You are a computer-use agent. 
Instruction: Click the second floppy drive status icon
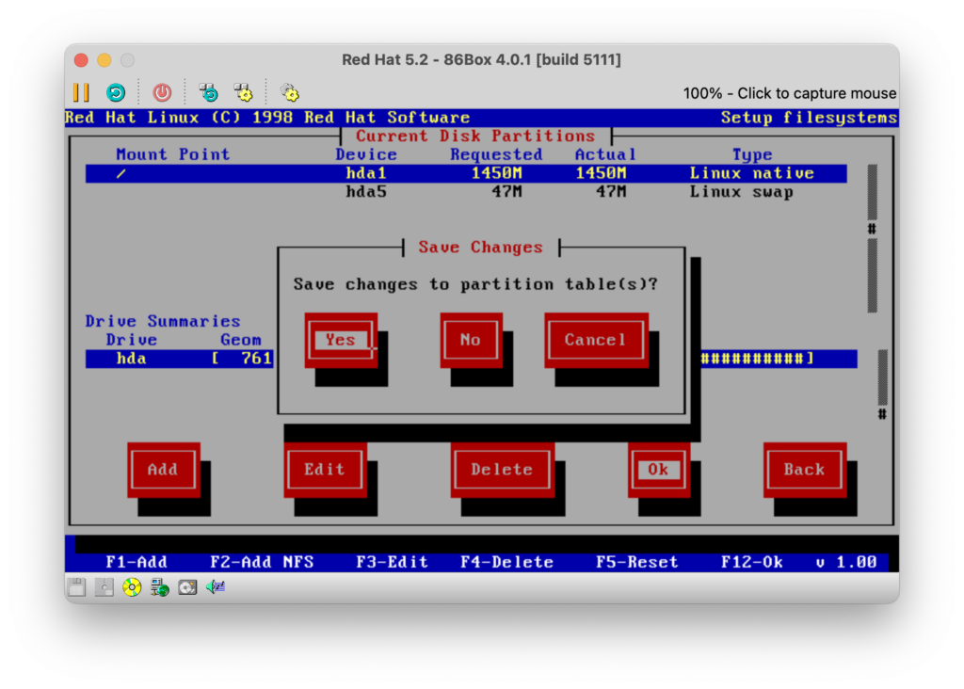click(104, 587)
